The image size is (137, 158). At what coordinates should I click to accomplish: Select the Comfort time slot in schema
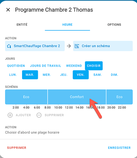77,97
